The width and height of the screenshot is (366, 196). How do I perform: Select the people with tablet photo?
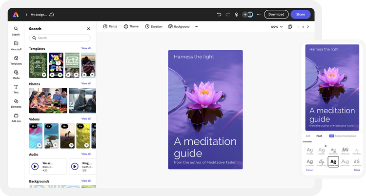click(82, 100)
